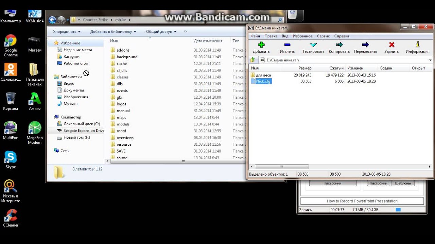This screenshot has width=435, height=244.
Task: Open the Файл menu in 7-Zip
Action: coord(255,36)
